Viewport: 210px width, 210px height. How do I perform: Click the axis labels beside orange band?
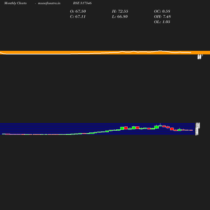[200, 57]
